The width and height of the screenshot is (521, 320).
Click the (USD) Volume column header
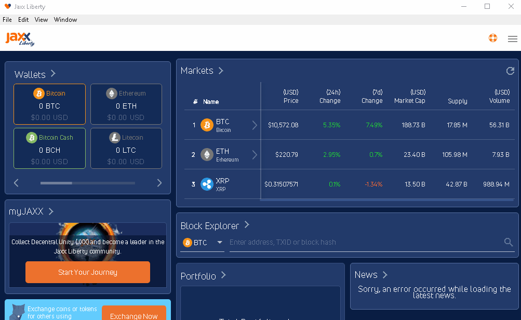[499, 97]
